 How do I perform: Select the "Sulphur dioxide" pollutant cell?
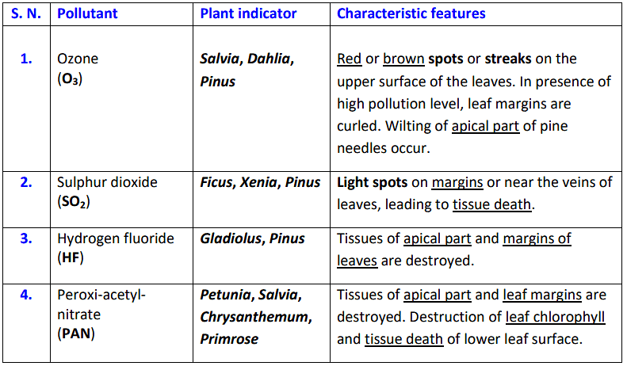pyautogui.click(x=107, y=182)
